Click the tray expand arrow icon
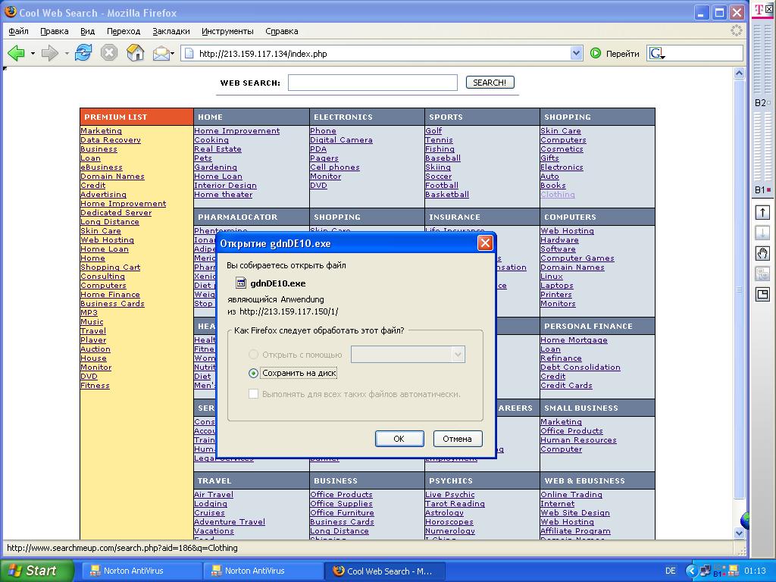Viewport: 776px width, 582px height. tap(691, 571)
